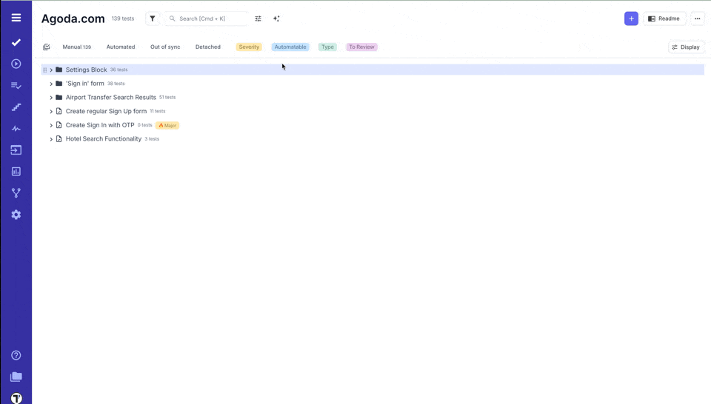The height and width of the screenshot is (404, 711).
Task: Open Hotel Search Functionality suite
Action: [104, 139]
